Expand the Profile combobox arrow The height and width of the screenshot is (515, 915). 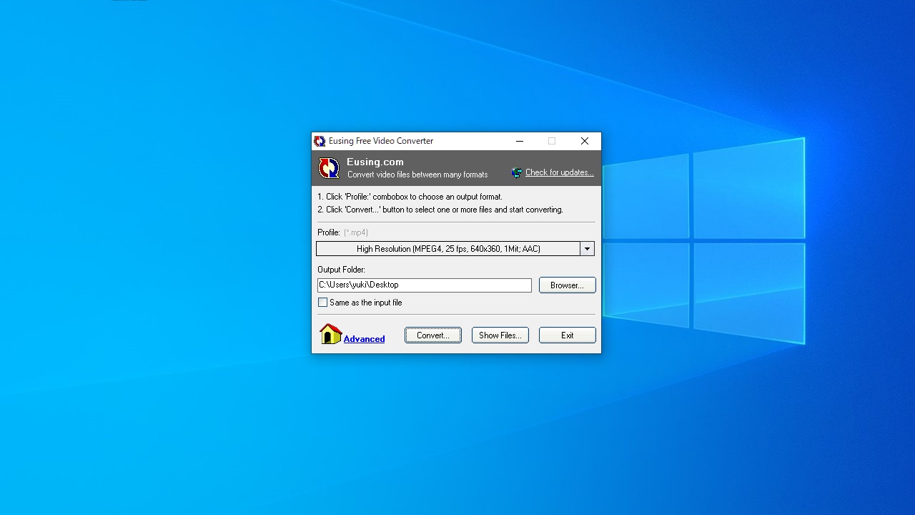click(587, 249)
